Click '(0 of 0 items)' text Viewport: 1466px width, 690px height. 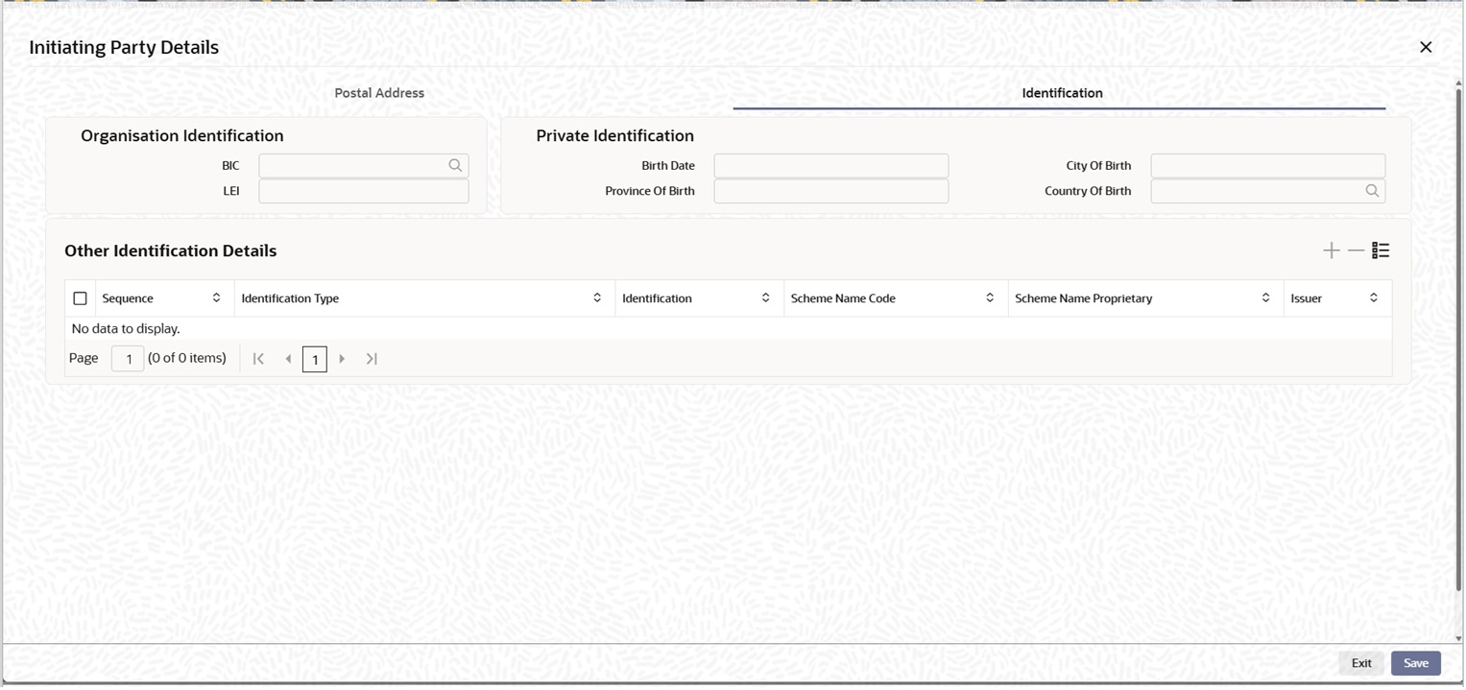pyautogui.click(x=187, y=358)
